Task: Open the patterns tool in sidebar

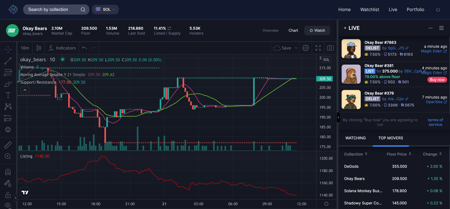Action: click(8, 107)
